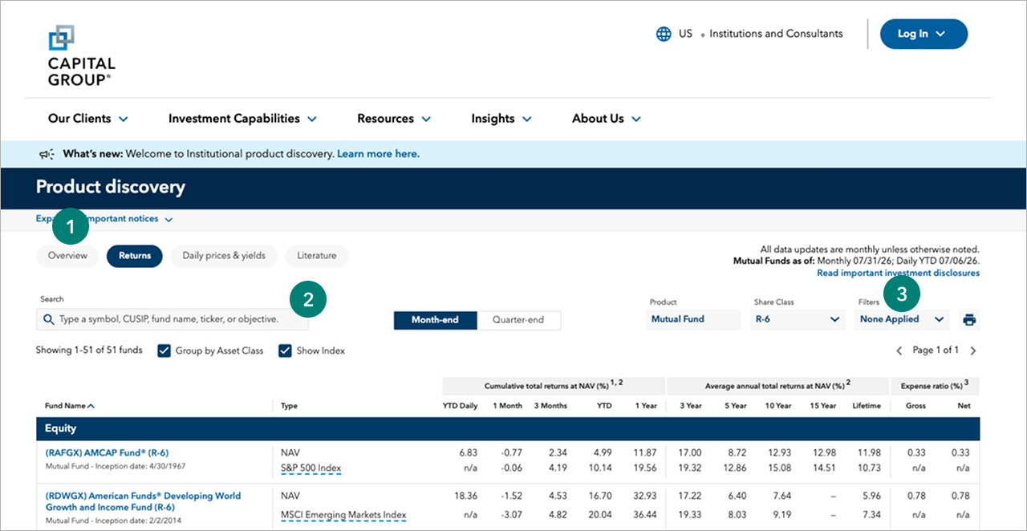
Task: Click the Net expense ratio header
Action: point(964,406)
